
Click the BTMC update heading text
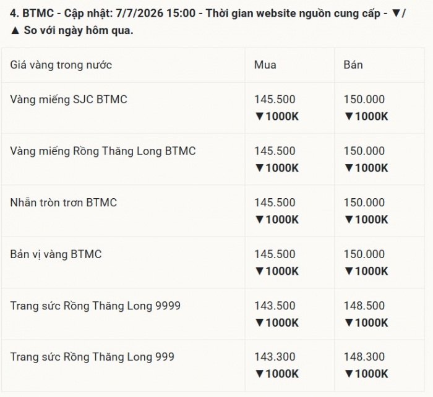[x=208, y=22]
